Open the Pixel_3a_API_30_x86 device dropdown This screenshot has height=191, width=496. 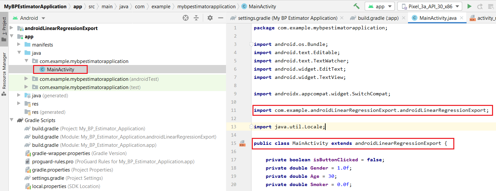429,6
